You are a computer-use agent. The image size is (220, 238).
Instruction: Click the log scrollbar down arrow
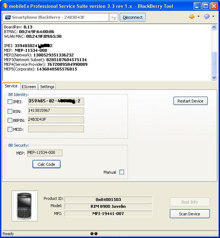[x=214, y=77]
